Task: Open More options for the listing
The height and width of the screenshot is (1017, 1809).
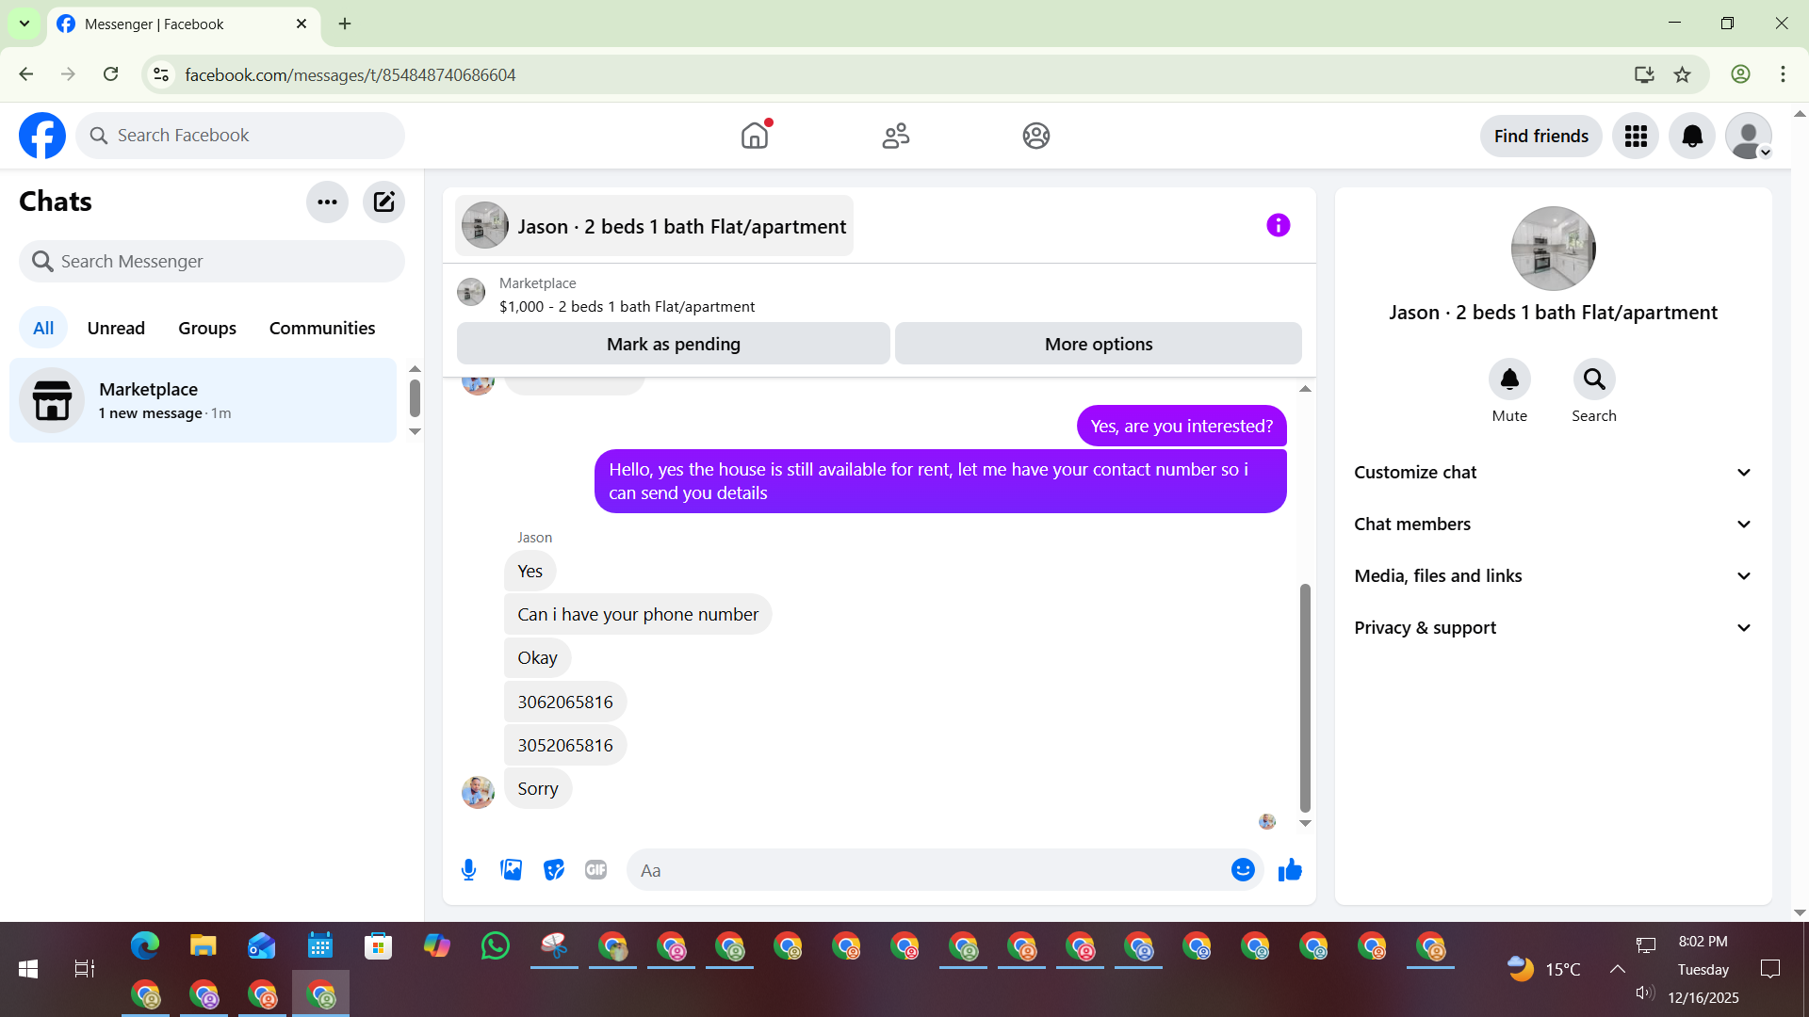Action: pos(1099,345)
